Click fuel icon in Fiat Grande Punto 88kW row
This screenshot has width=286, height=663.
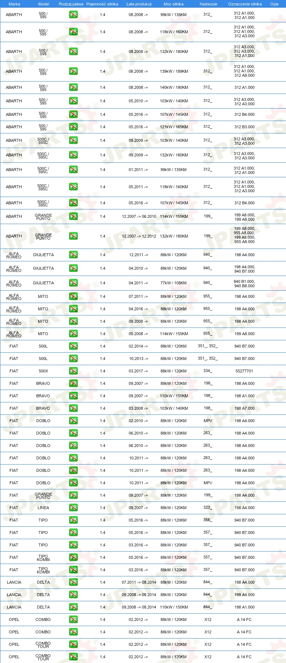pyautogui.click(x=74, y=495)
